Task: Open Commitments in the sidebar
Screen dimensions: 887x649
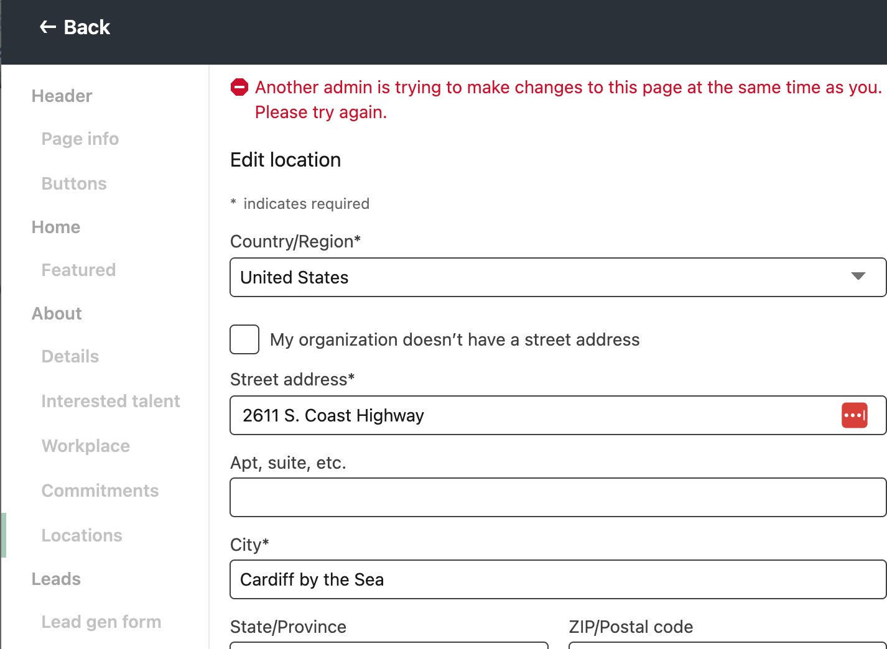Action: [100, 490]
